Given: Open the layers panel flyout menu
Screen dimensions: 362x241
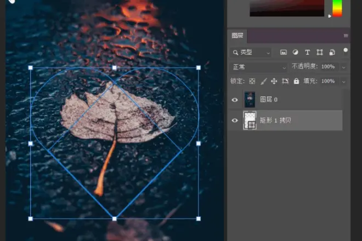Looking at the screenshot, I should pyautogui.click(x=346, y=36).
